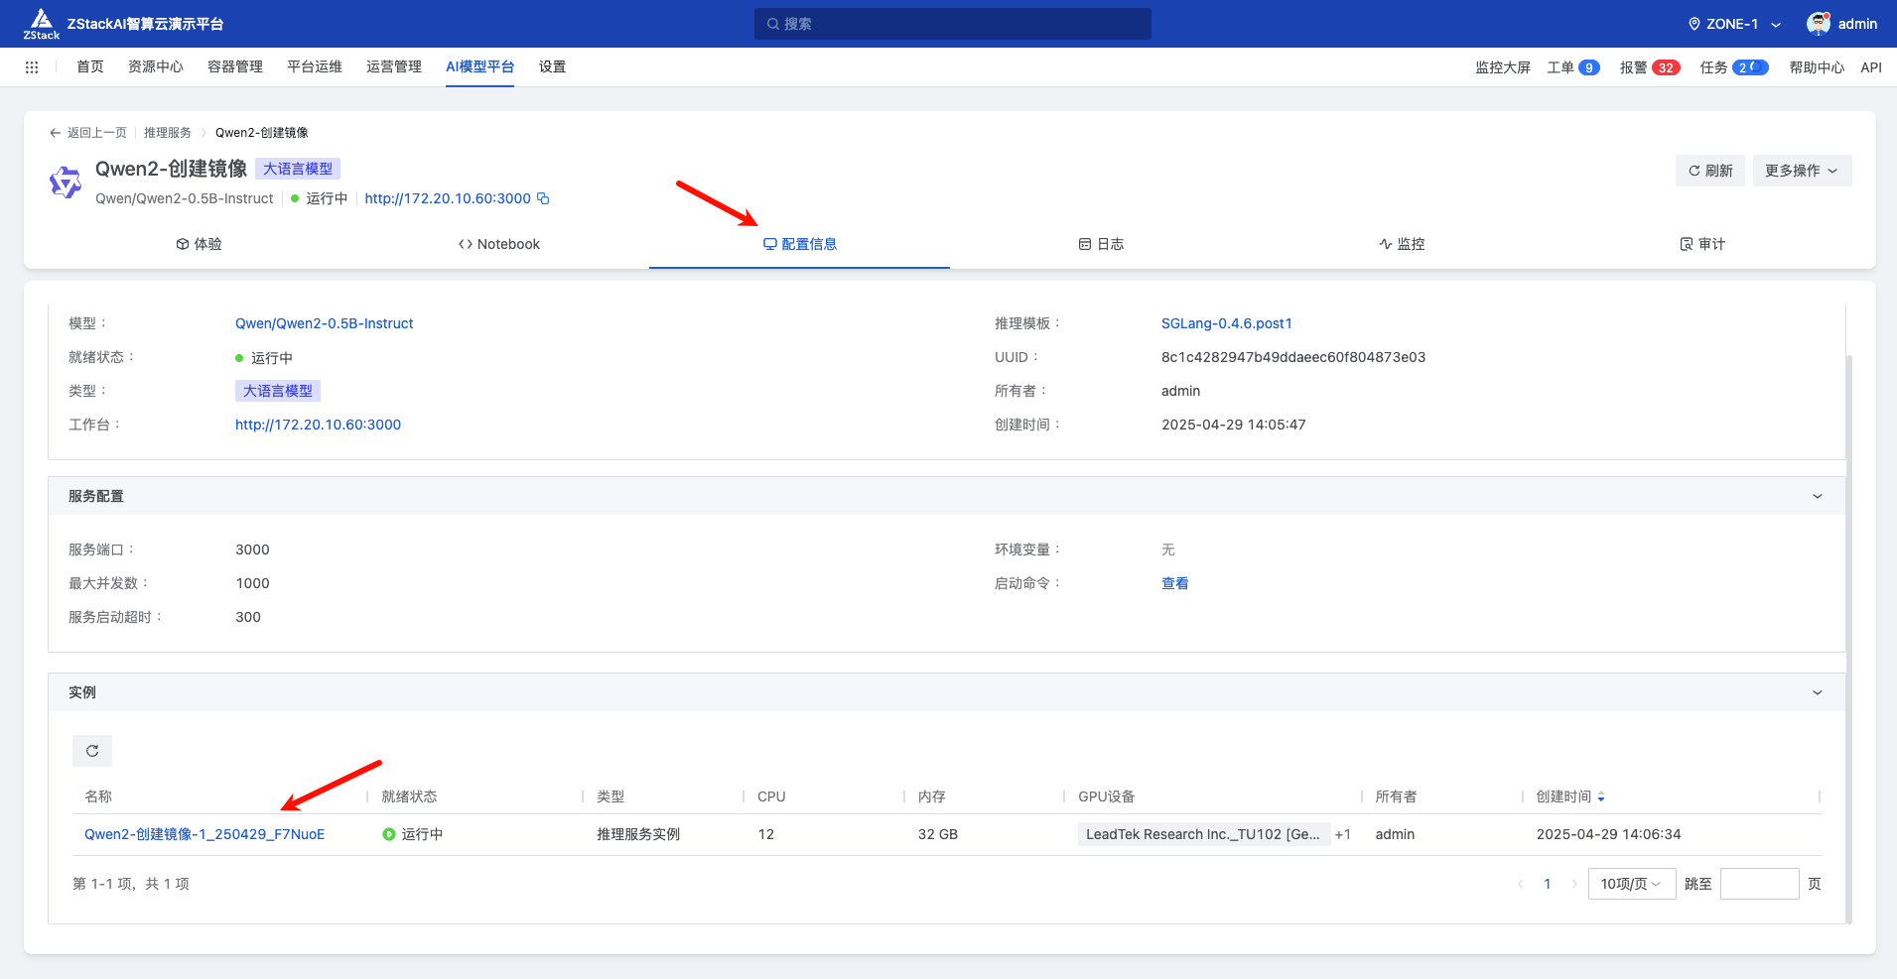Click the 推理服务实例 type cell

click(x=638, y=834)
